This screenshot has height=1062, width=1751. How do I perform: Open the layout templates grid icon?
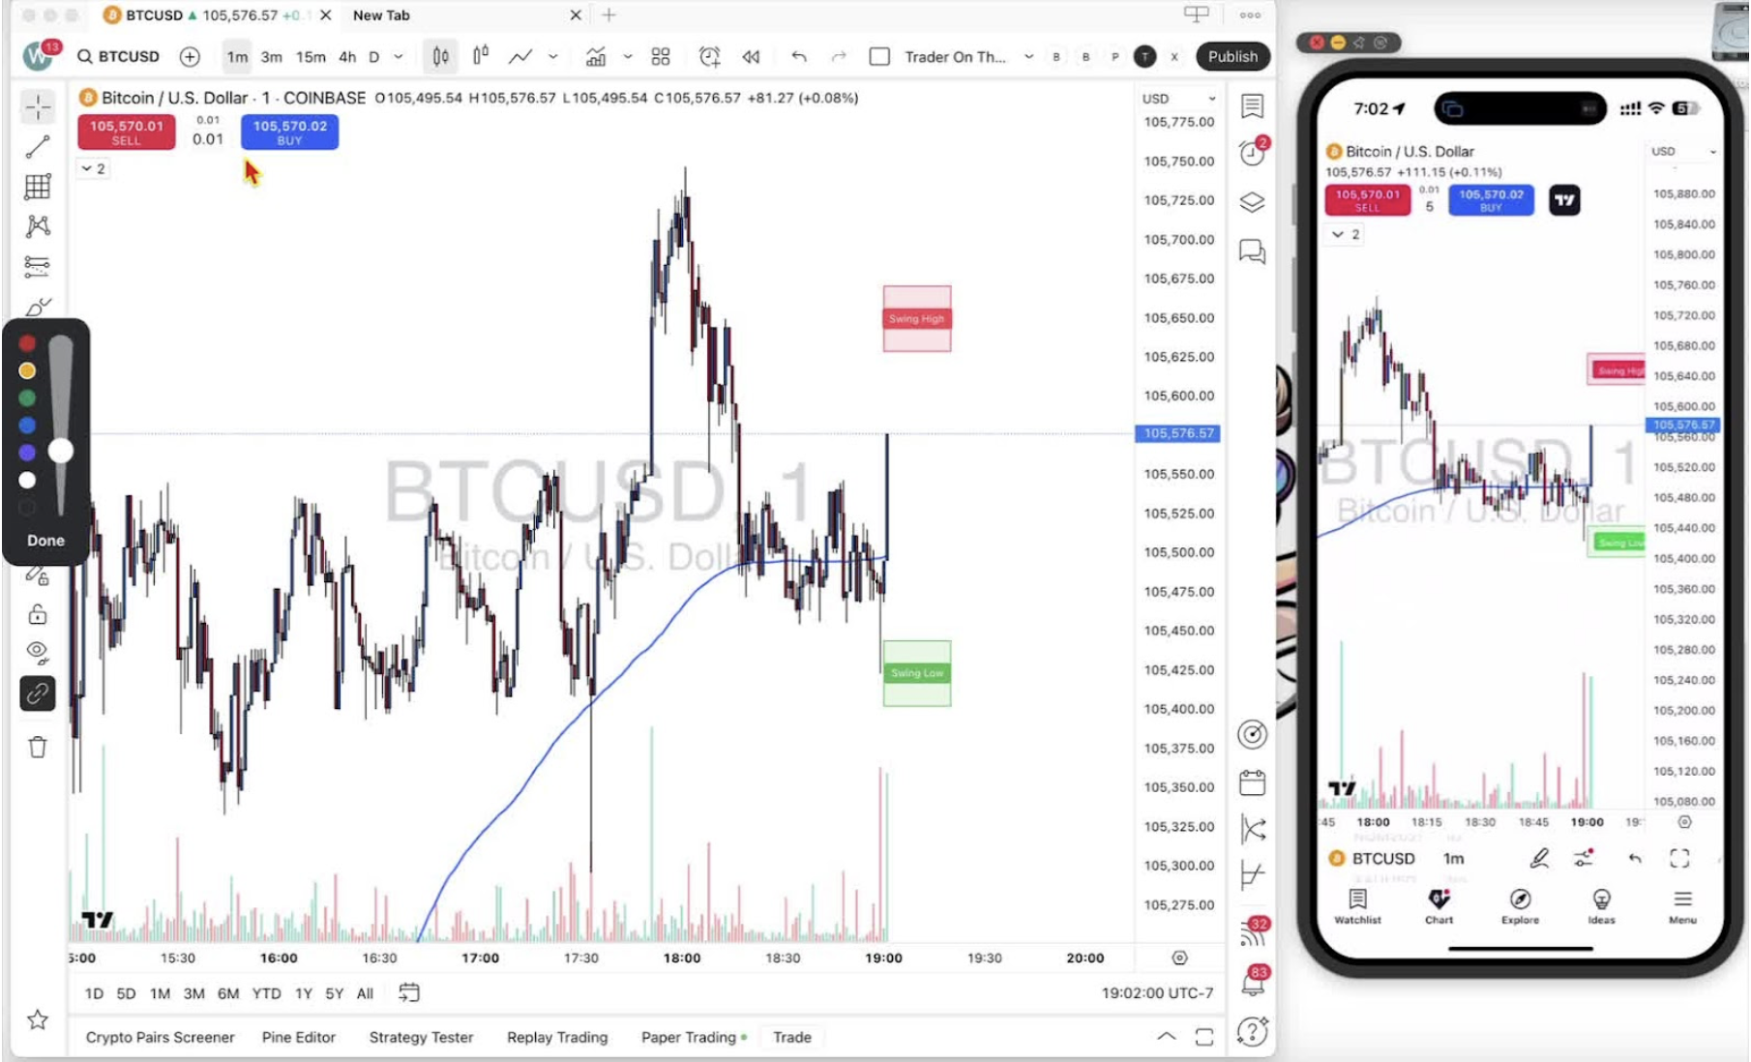tap(661, 57)
